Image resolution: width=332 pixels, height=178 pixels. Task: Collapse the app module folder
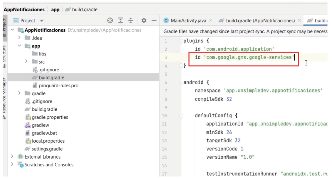point(20,46)
